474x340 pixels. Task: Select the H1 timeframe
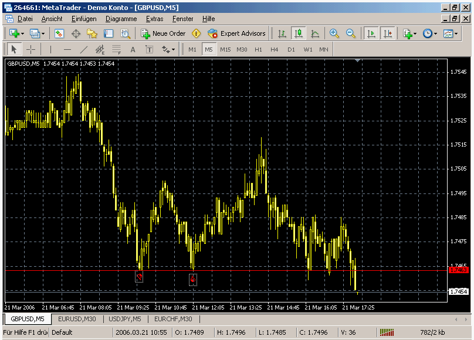258,49
